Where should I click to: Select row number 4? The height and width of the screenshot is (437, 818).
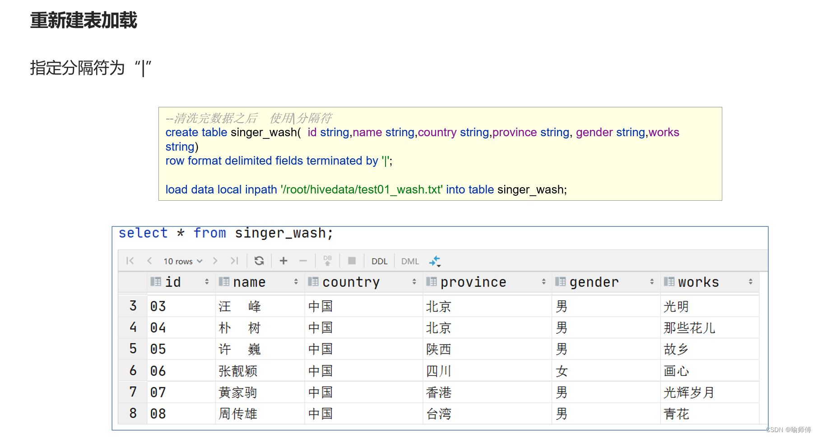[x=133, y=327]
